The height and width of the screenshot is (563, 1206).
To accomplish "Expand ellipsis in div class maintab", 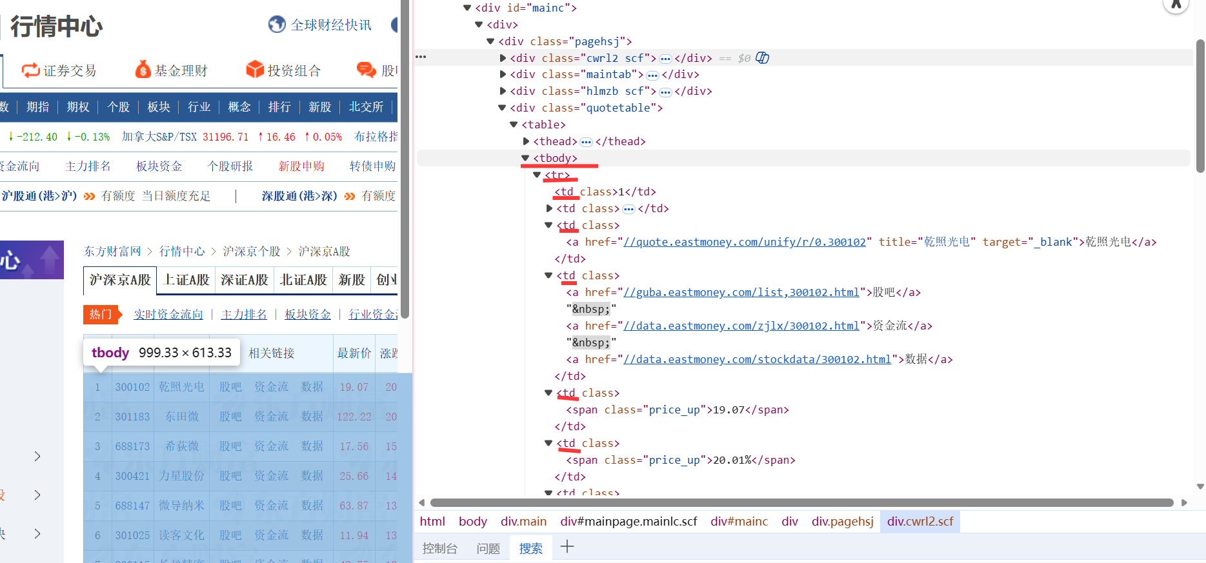I will pyautogui.click(x=652, y=75).
